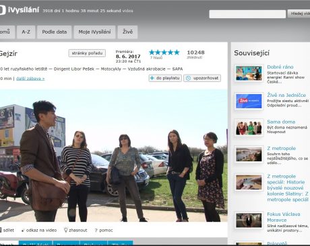Screen dimensions: 310x246
Task: Click the plus icon on do playlistu
Action: [x=152, y=78]
